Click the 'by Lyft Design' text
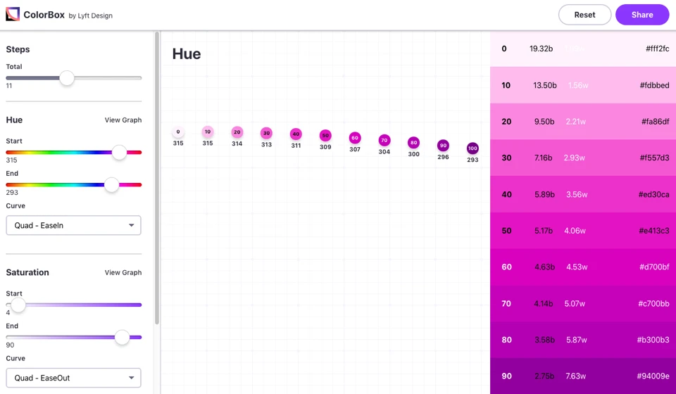The width and height of the screenshot is (676, 394). click(91, 15)
